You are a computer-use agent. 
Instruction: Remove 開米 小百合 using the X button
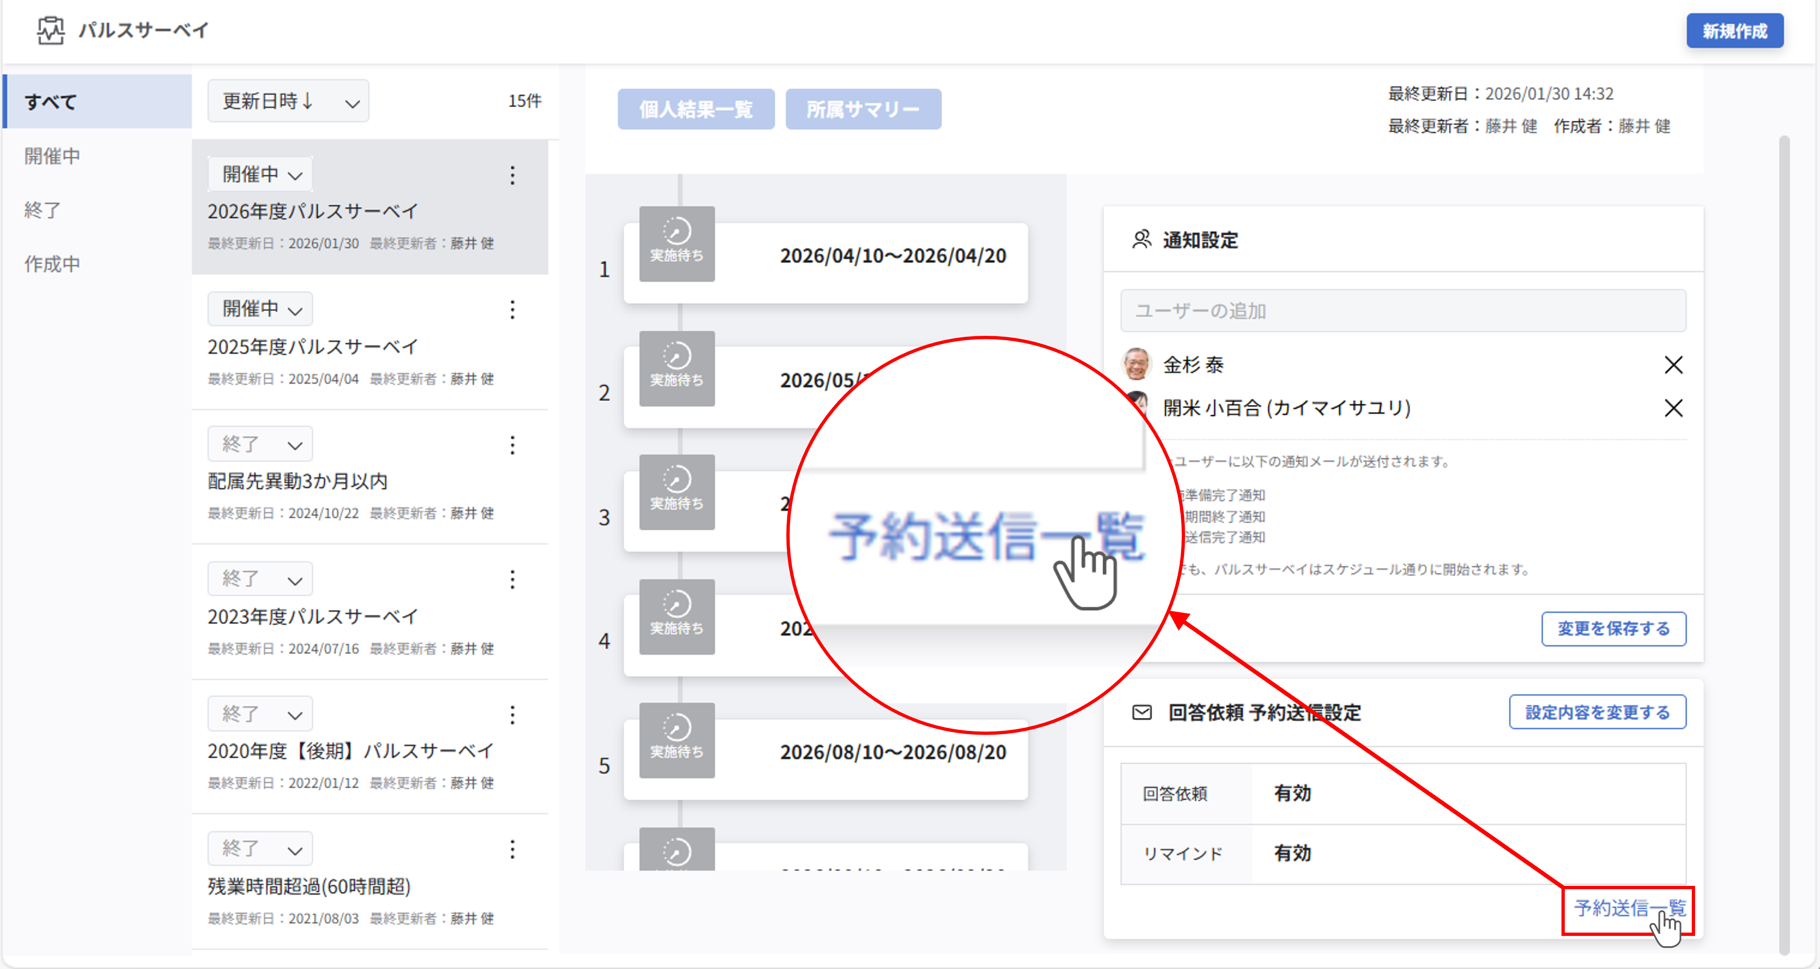[x=1674, y=408]
